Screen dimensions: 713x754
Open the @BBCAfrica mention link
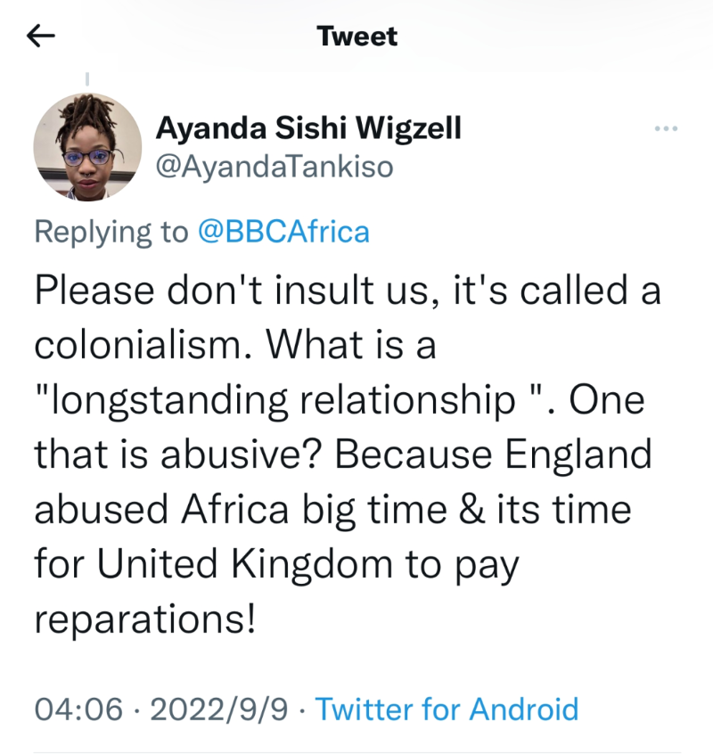[283, 232]
